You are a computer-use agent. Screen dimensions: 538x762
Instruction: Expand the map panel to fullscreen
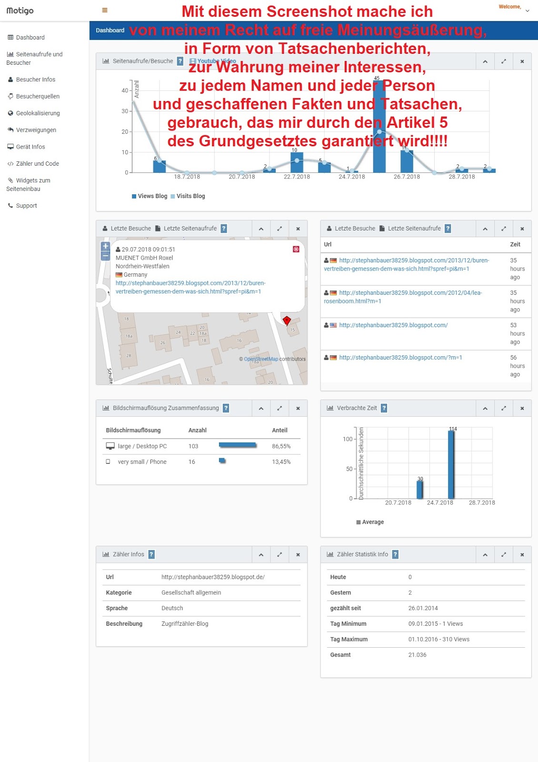(279, 229)
